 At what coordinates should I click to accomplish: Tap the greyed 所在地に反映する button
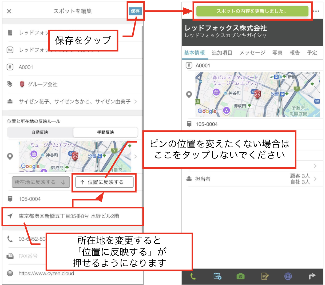coord(41,182)
